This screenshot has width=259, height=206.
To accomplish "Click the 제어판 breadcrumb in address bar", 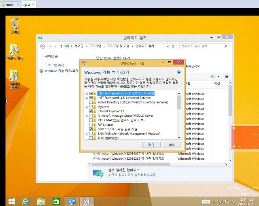I will click(79, 46).
